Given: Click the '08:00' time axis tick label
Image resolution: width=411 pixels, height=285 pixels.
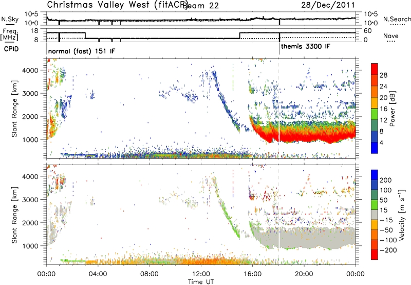Looking at the screenshot, I should pyautogui.click(x=150, y=274).
